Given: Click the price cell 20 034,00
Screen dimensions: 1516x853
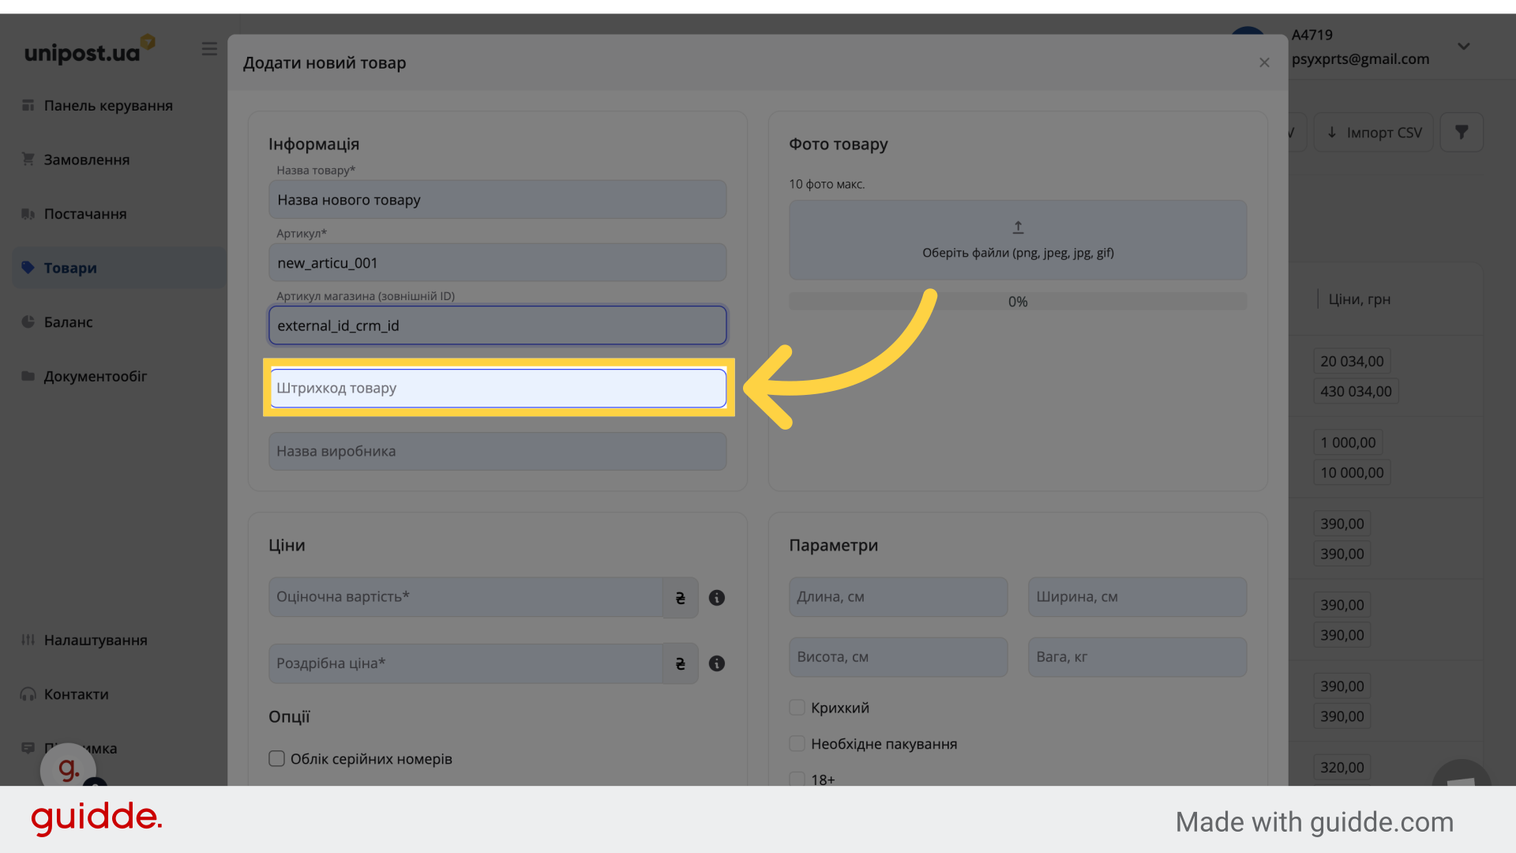Looking at the screenshot, I should point(1352,361).
